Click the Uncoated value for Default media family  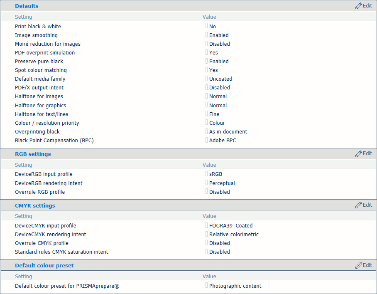pos(220,79)
